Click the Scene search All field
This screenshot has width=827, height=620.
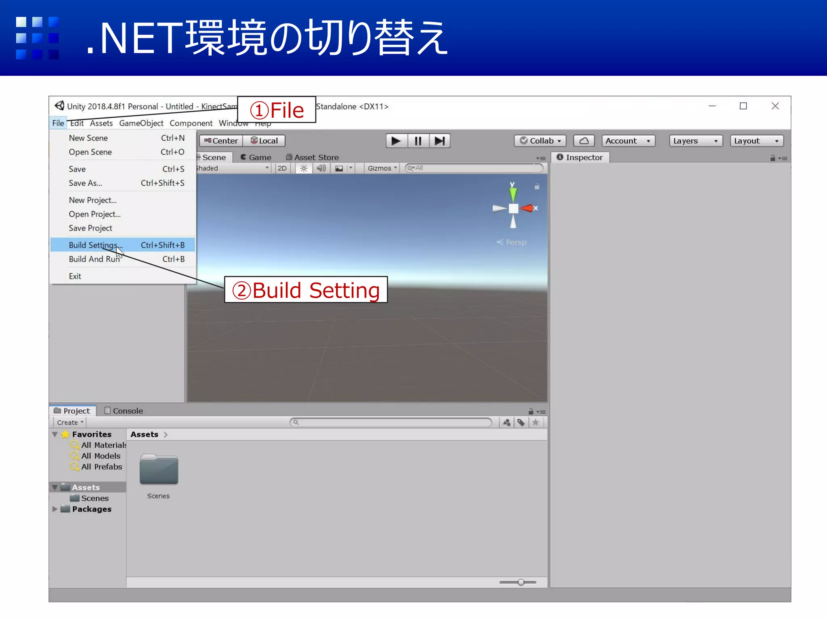[x=474, y=168]
